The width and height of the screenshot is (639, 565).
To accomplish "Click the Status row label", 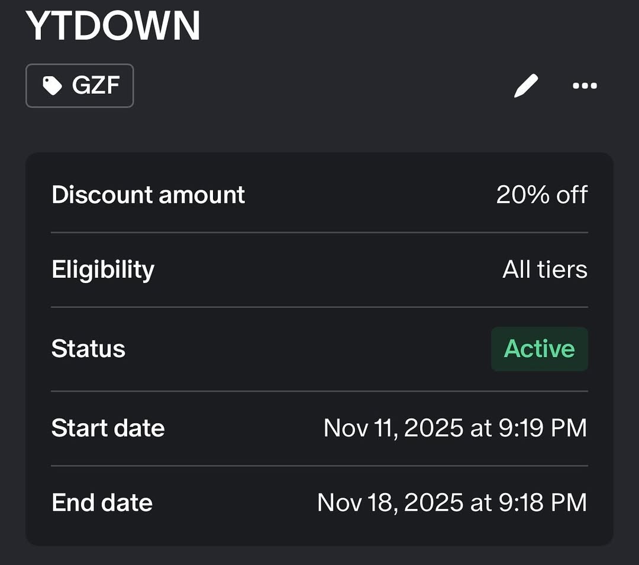I will tap(88, 349).
